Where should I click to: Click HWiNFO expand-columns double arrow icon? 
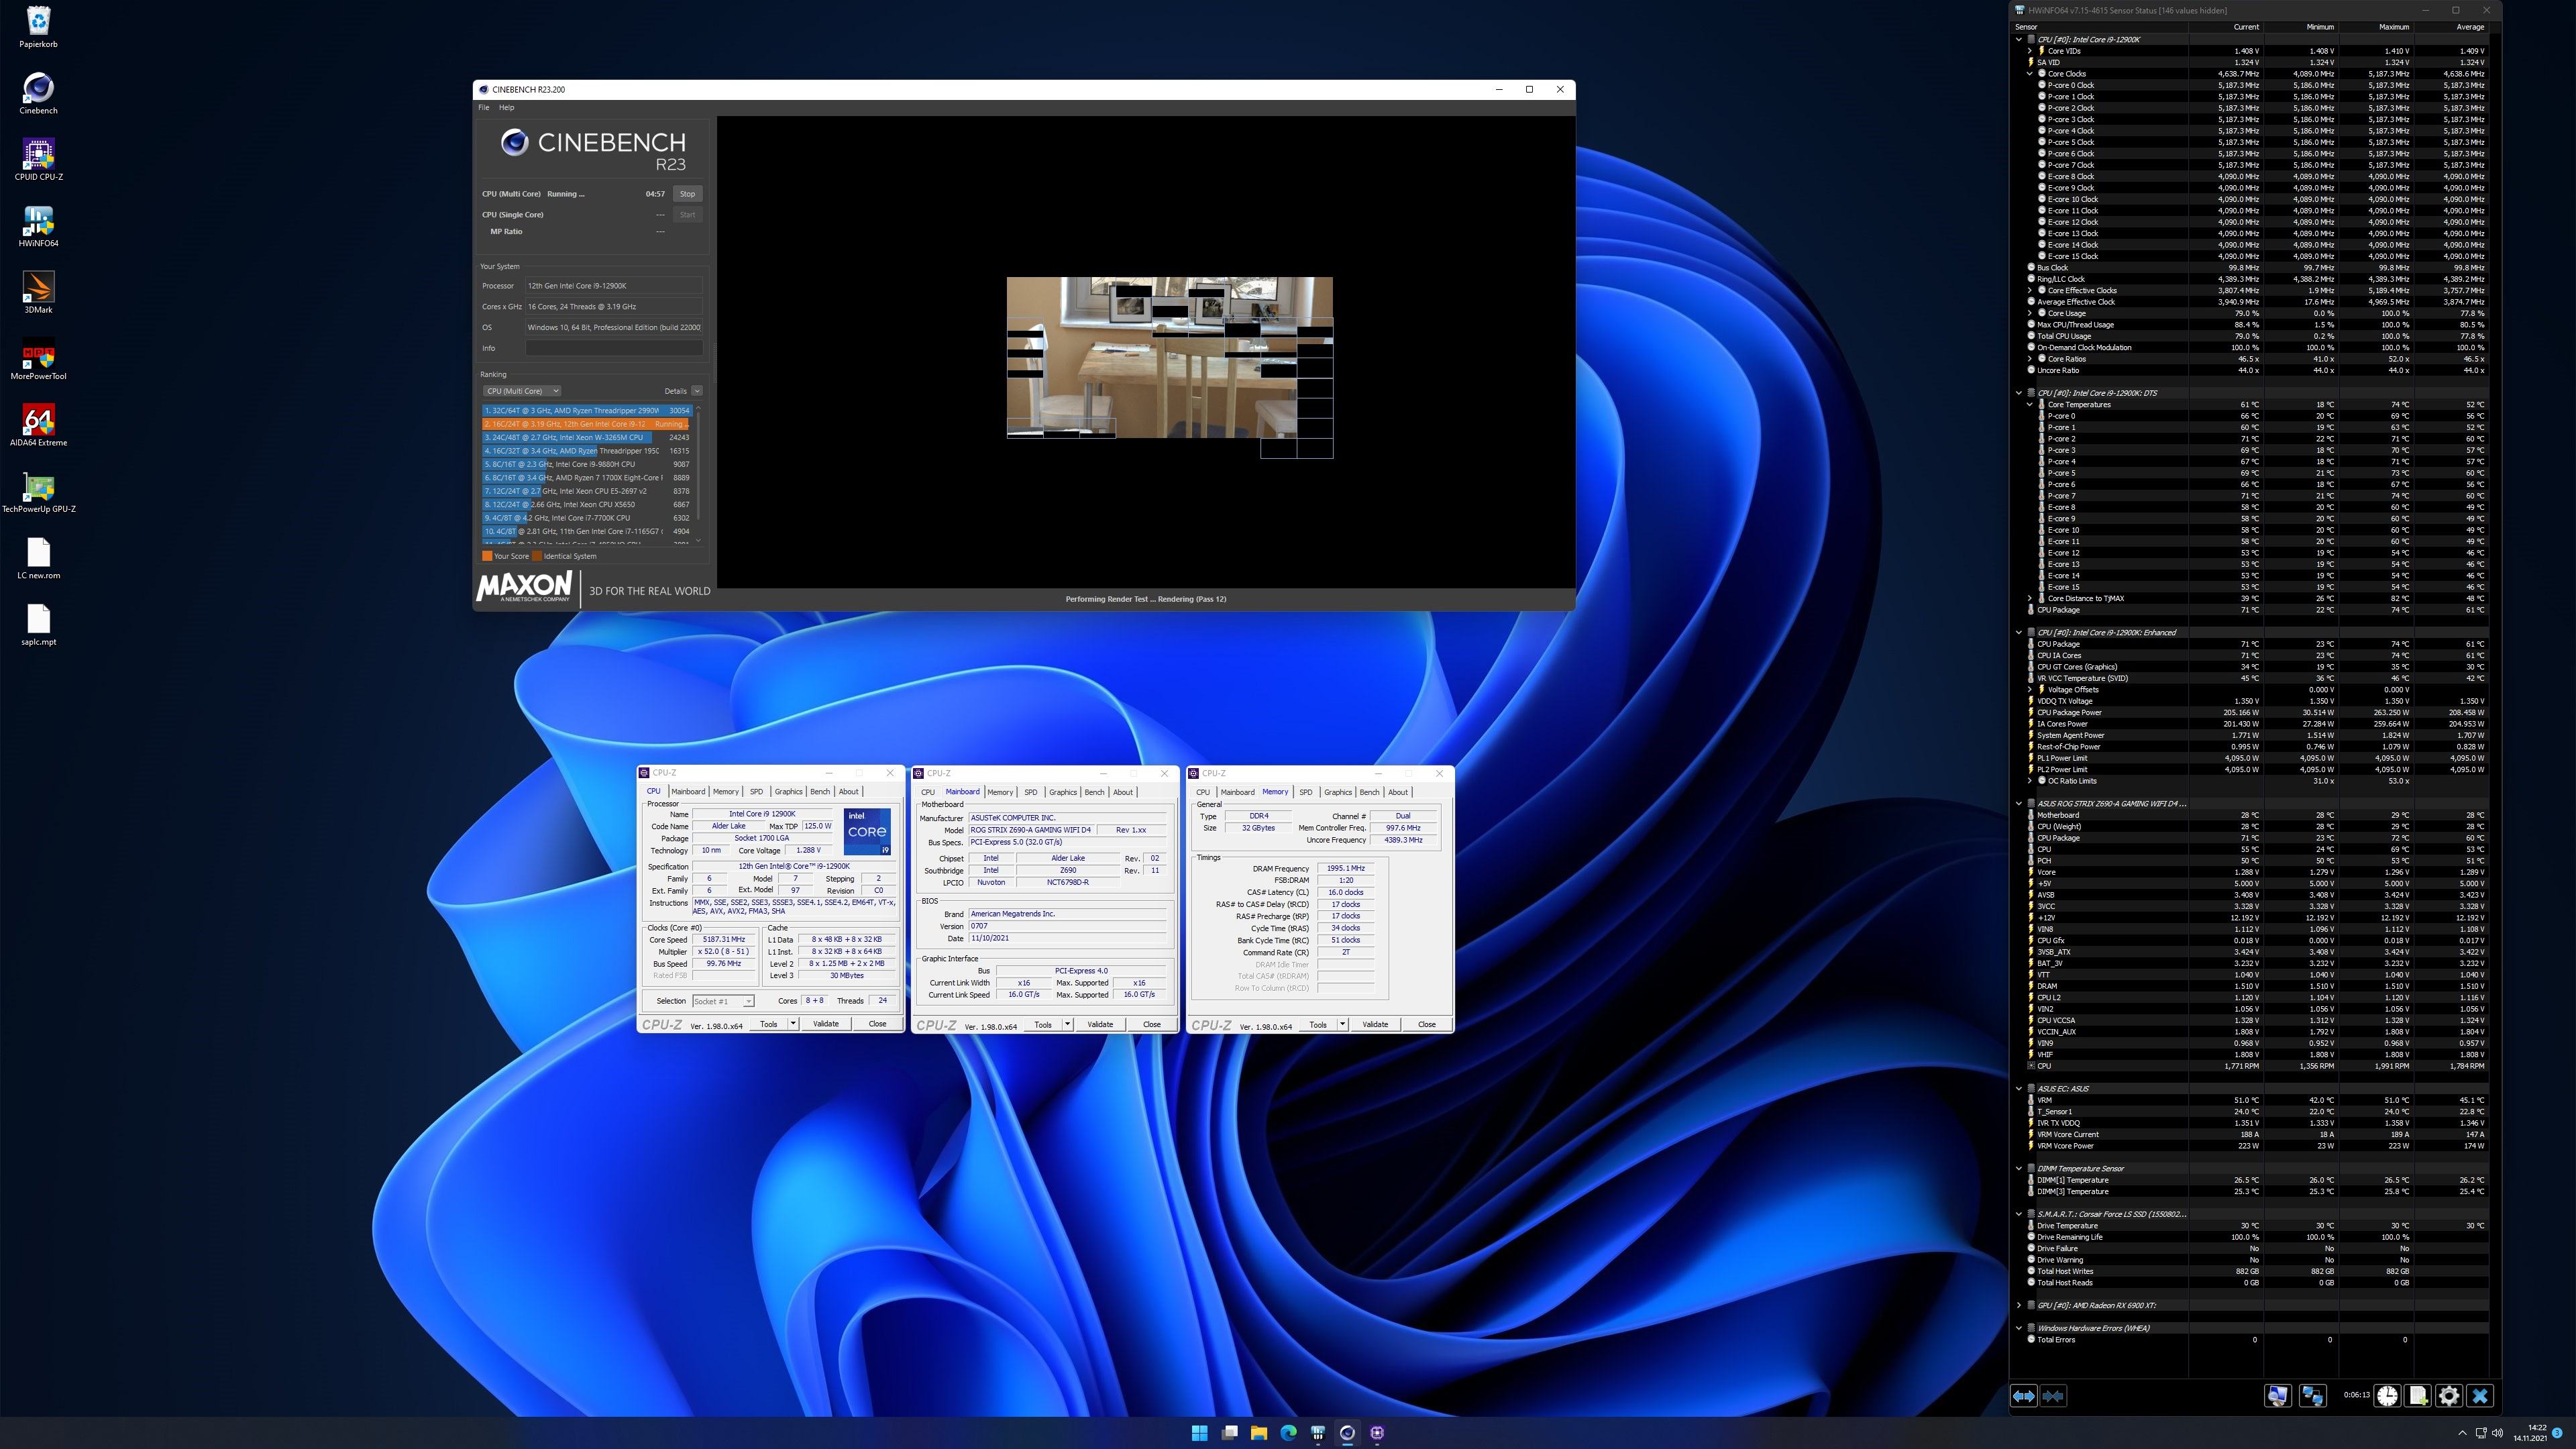coord(2023,1395)
